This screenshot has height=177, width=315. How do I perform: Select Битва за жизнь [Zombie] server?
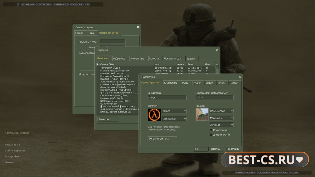pyautogui.click(x=118, y=87)
